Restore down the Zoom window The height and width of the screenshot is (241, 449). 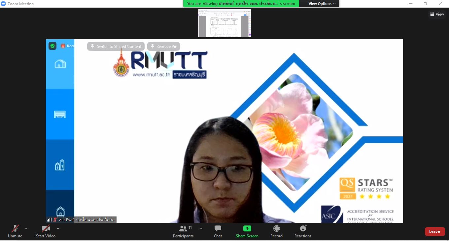(x=426, y=4)
